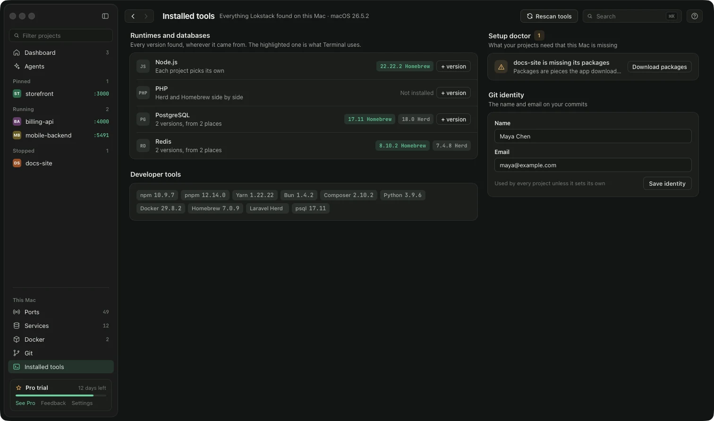Go back with the left chevron

[133, 16]
